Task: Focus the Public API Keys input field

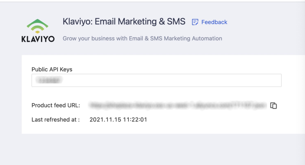Action: [x=169, y=80]
